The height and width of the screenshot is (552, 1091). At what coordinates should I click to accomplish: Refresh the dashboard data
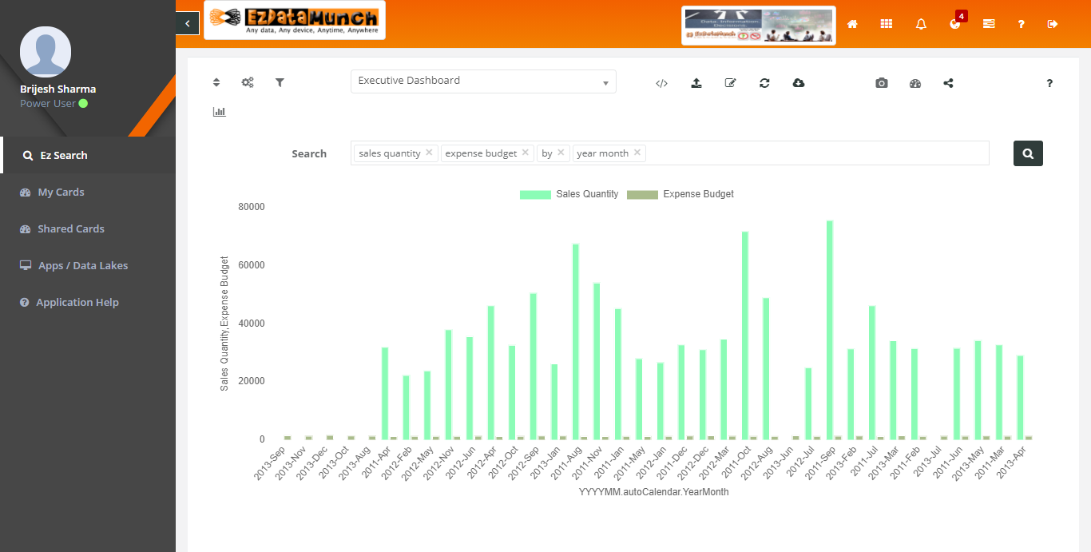[x=764, y=82]
